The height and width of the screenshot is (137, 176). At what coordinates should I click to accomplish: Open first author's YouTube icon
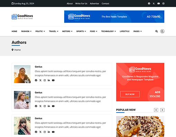[53, 80]
